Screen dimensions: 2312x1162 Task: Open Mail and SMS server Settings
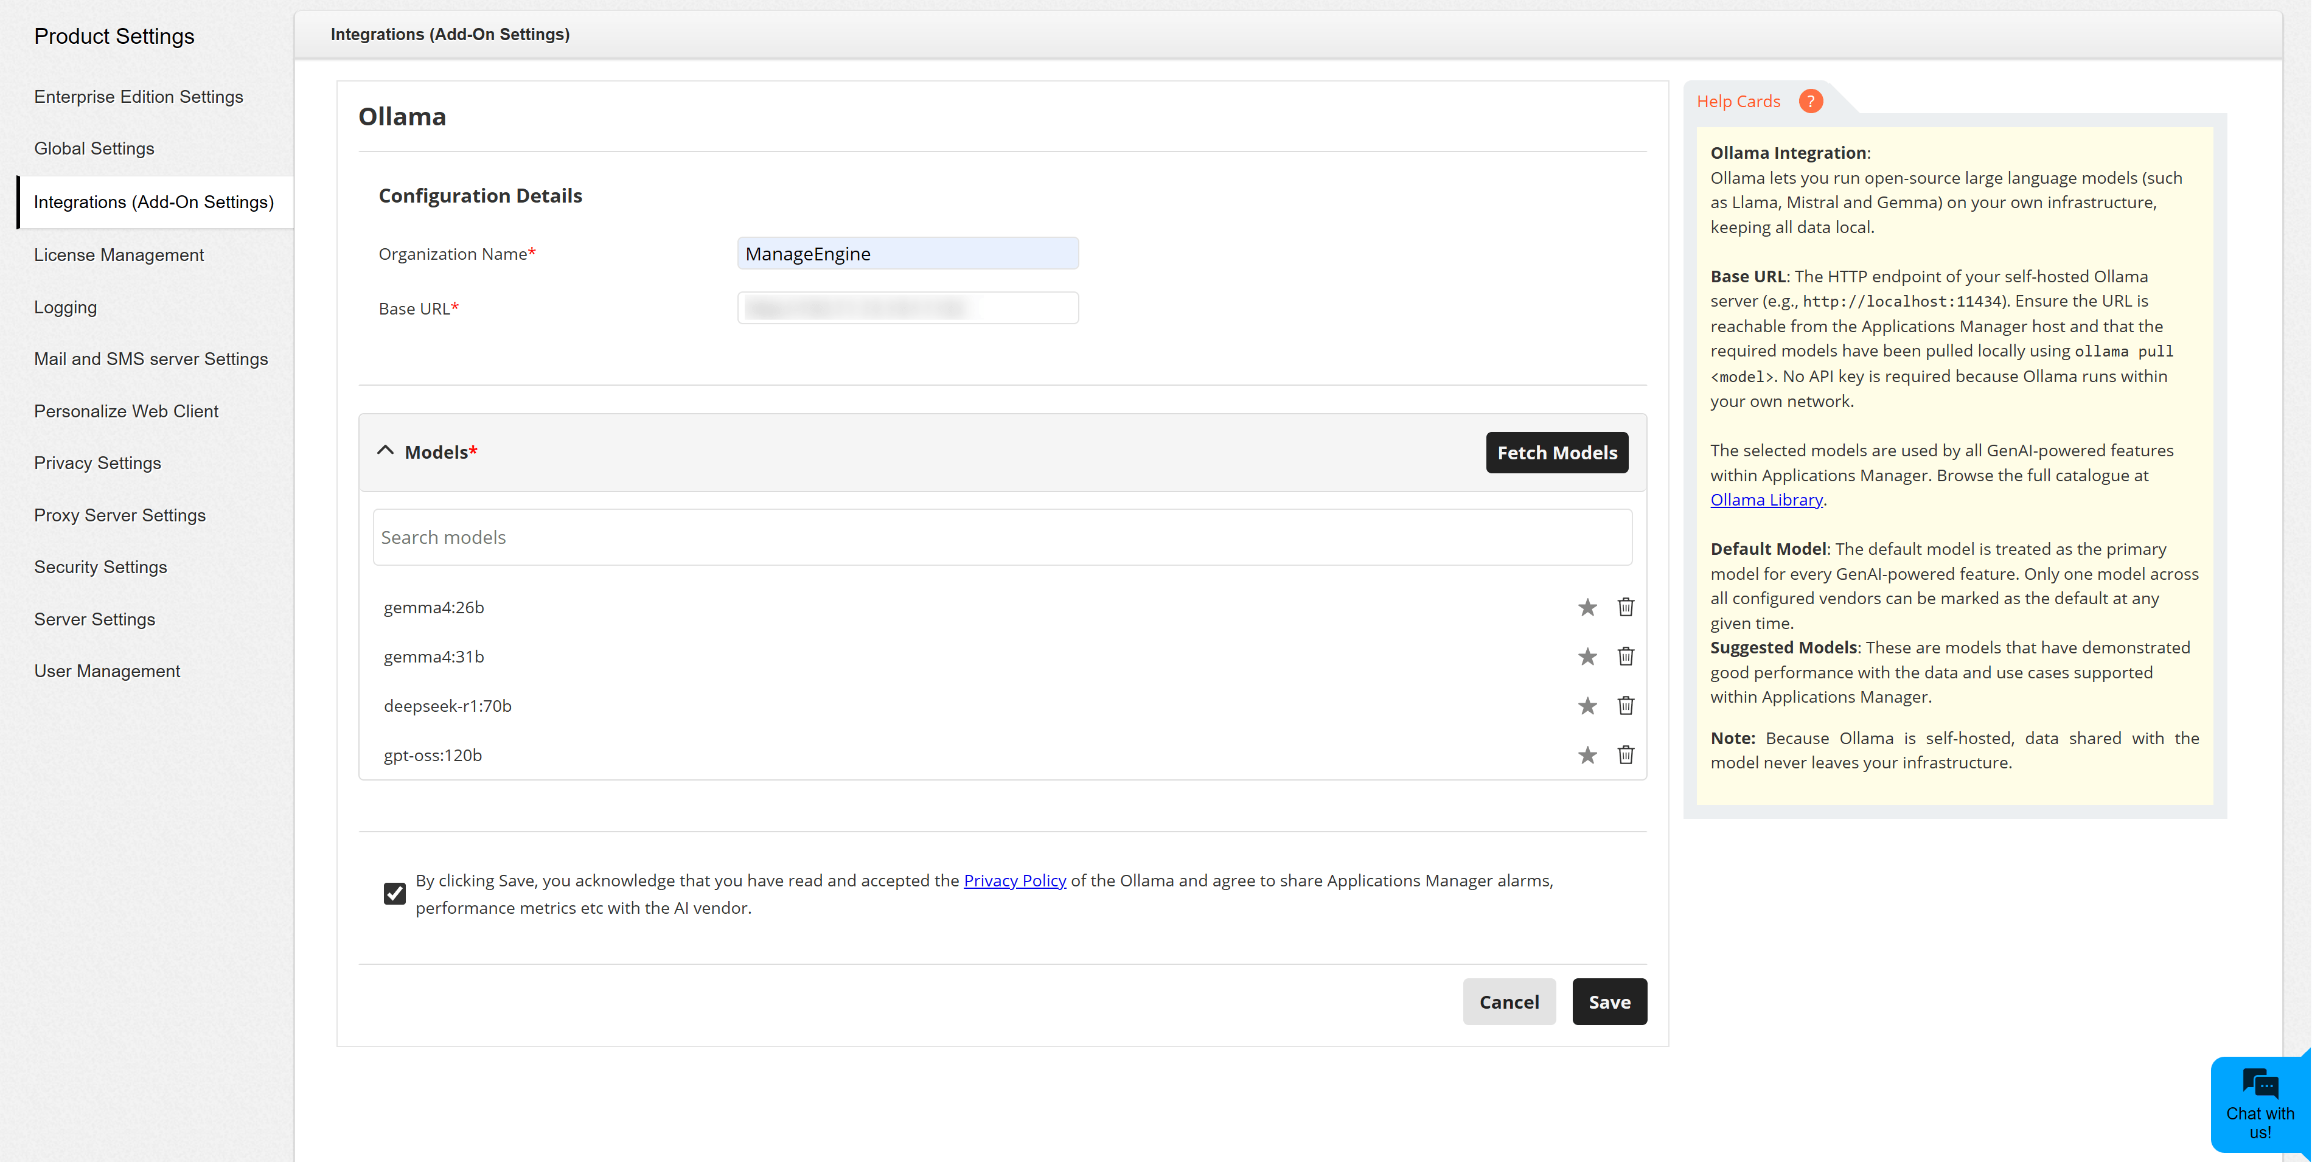[x=151, y=359]
